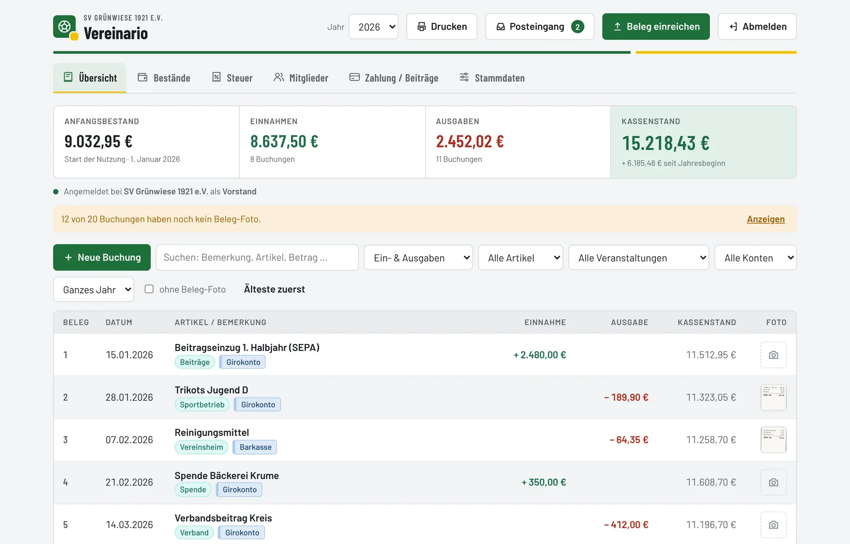Open receipt thumbnail for Reinigungsmittel
Image resolution: width=850 pixels, height=544 pixels.
[x=773, y=440]
